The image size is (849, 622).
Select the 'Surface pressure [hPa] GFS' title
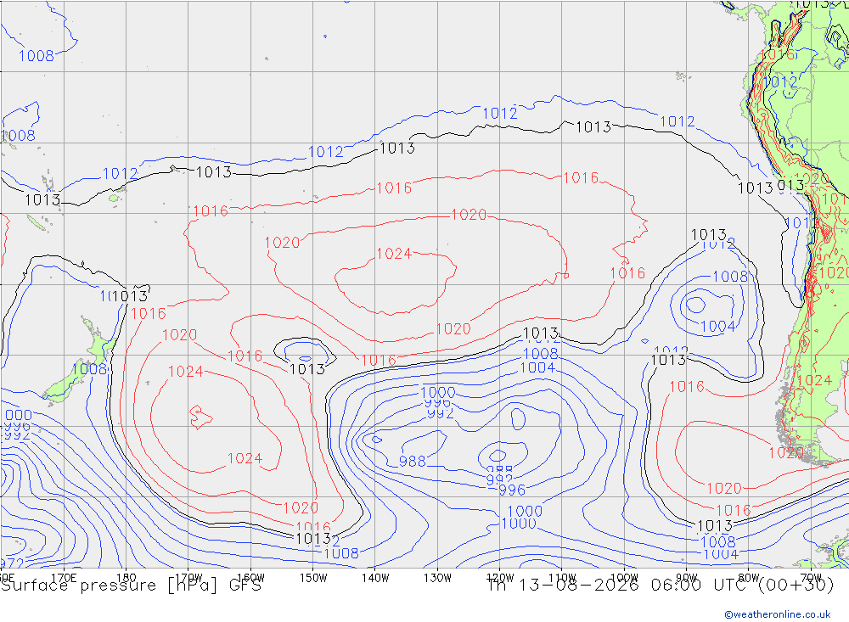(131, 586)
